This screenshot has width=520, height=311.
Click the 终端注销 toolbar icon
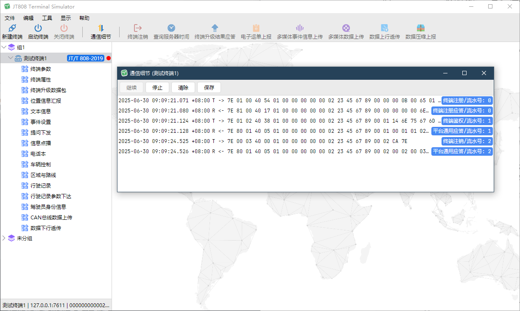coord(138,28)
